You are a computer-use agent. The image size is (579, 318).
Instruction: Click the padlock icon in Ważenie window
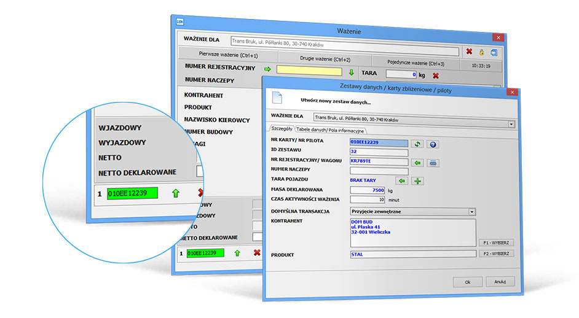(482, 52)
